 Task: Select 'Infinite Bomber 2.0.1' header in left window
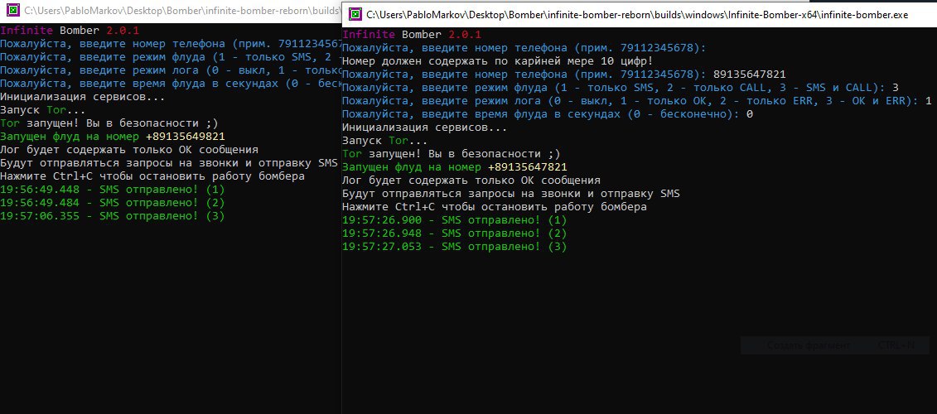point(70,31)
